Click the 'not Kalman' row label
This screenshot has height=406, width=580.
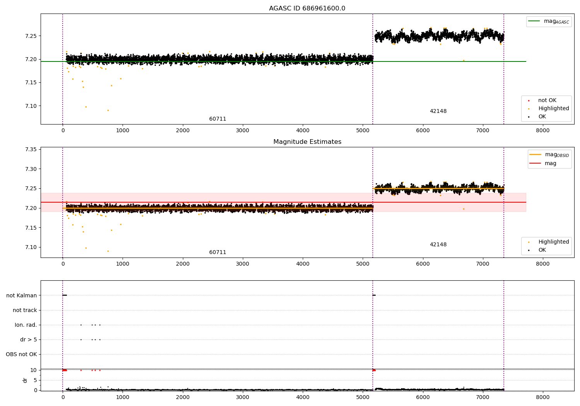[x=22, y=295]
